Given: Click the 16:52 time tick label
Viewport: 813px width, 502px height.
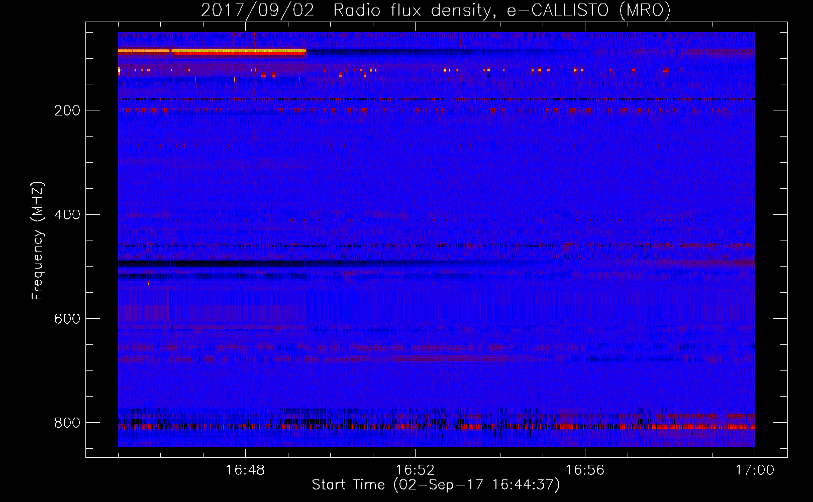Looking at the screenshot, I should tap(415, 470).
